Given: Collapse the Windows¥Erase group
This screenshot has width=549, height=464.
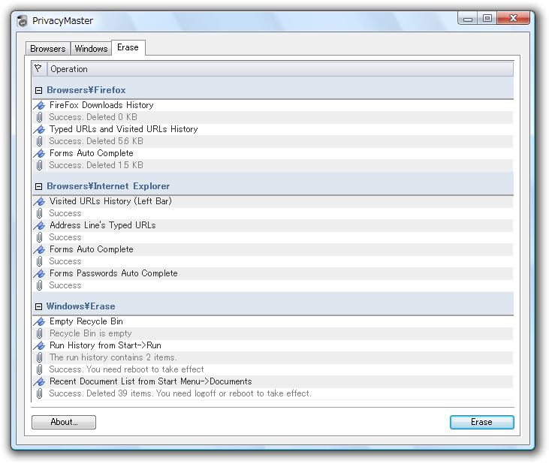Looking at the screenshot, I should 38,307.
